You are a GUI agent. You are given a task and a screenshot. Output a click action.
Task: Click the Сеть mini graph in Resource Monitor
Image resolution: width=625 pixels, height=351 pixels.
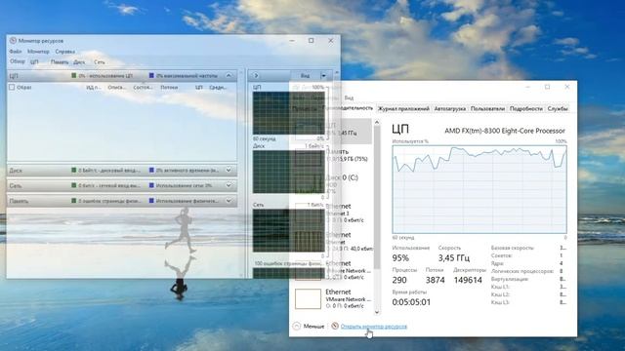(x=289, y=231)
